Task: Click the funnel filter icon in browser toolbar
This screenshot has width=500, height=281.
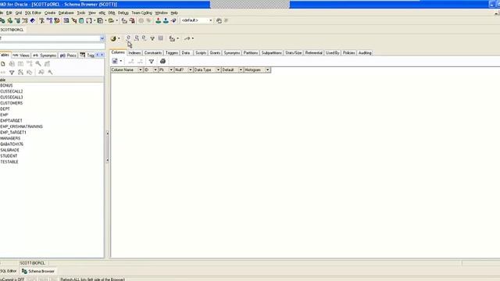Action: point(152,38)
